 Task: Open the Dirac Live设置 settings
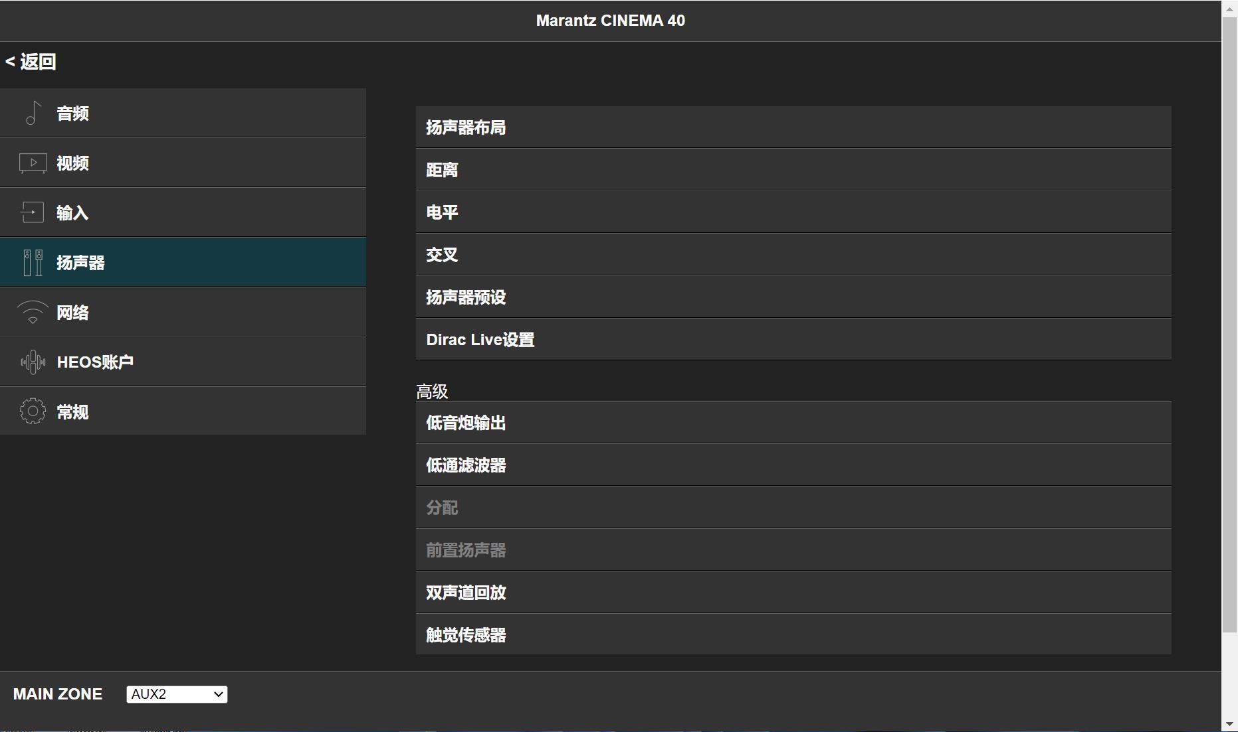tap(793, 339)
